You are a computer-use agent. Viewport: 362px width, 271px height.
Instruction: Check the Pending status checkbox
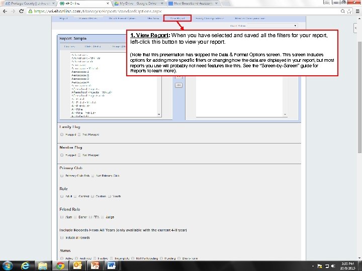pos(161,258)
